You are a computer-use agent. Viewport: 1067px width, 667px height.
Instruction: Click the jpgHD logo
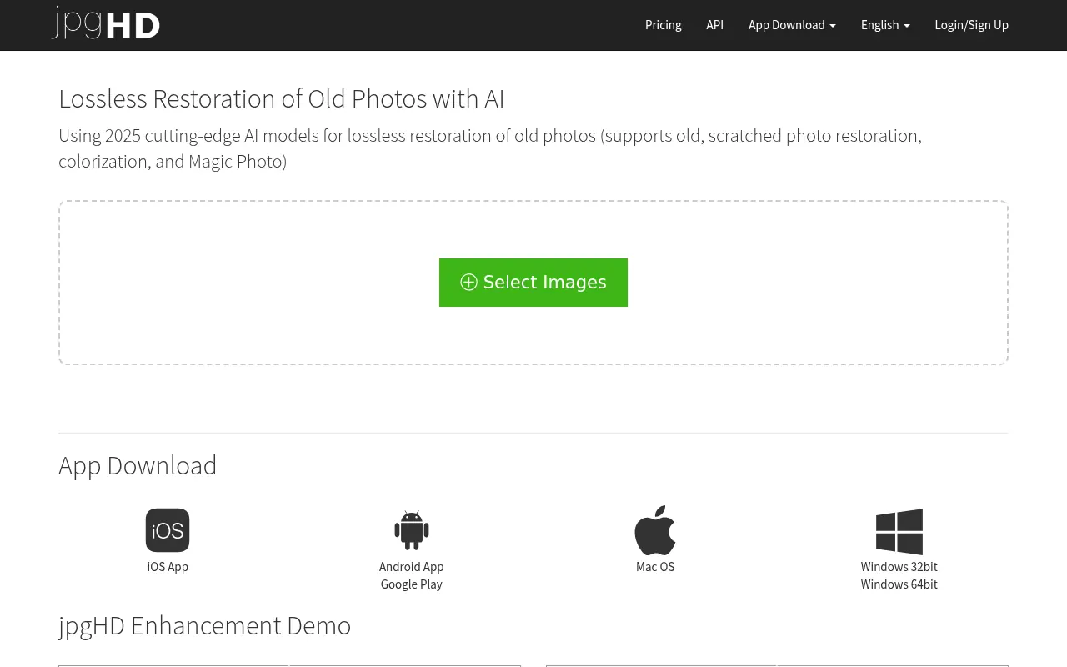click(104, 23)
